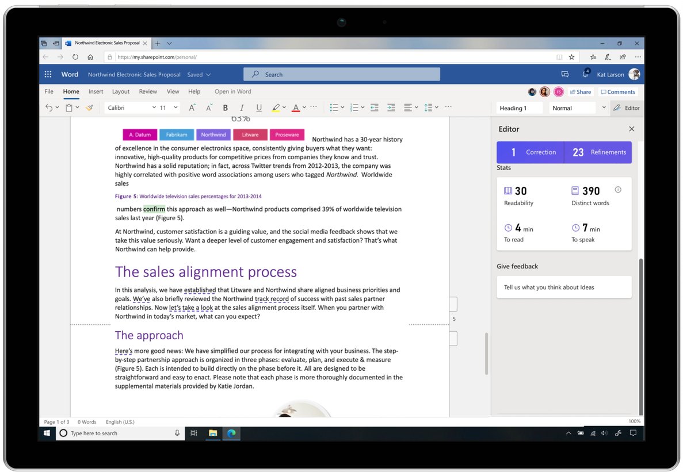Click the Grow Font icon
The width and height of the screenshot is (683, 472).
[192, 107]
